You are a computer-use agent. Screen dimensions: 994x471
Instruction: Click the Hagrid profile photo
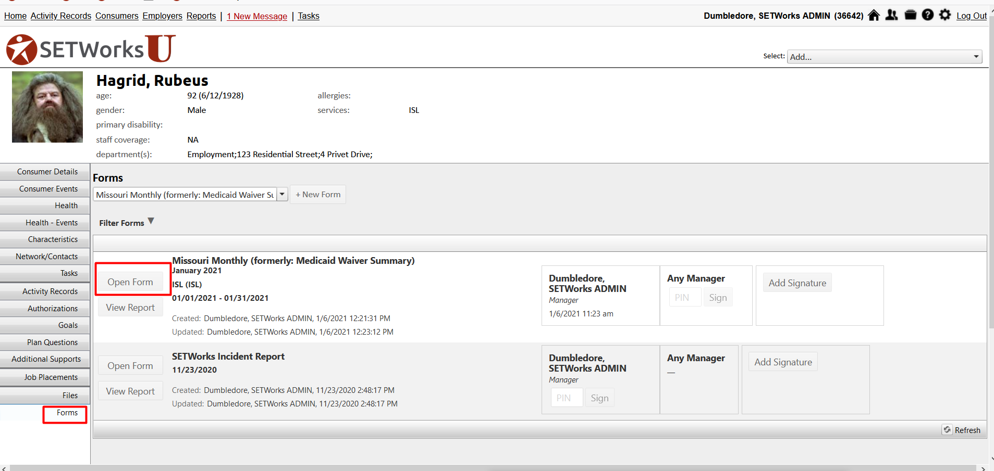(x=47, y=107)
